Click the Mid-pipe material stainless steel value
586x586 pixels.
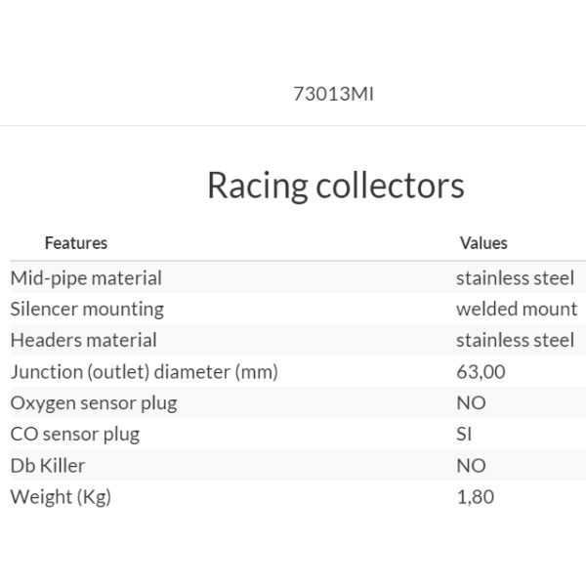click(x=515, y=277)
